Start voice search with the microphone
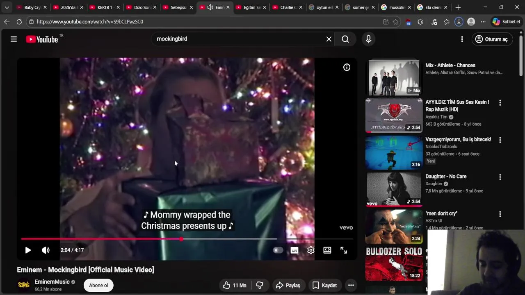The image size is (525, 295). pyautogui.click(x=368, y=39)
